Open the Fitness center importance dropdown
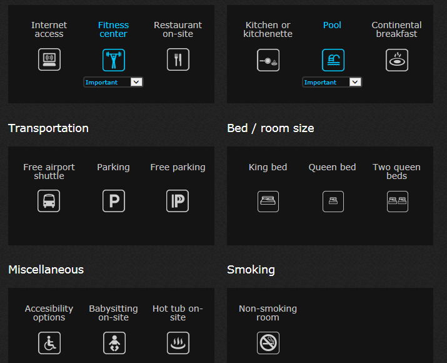 click(x=113, y=82)
